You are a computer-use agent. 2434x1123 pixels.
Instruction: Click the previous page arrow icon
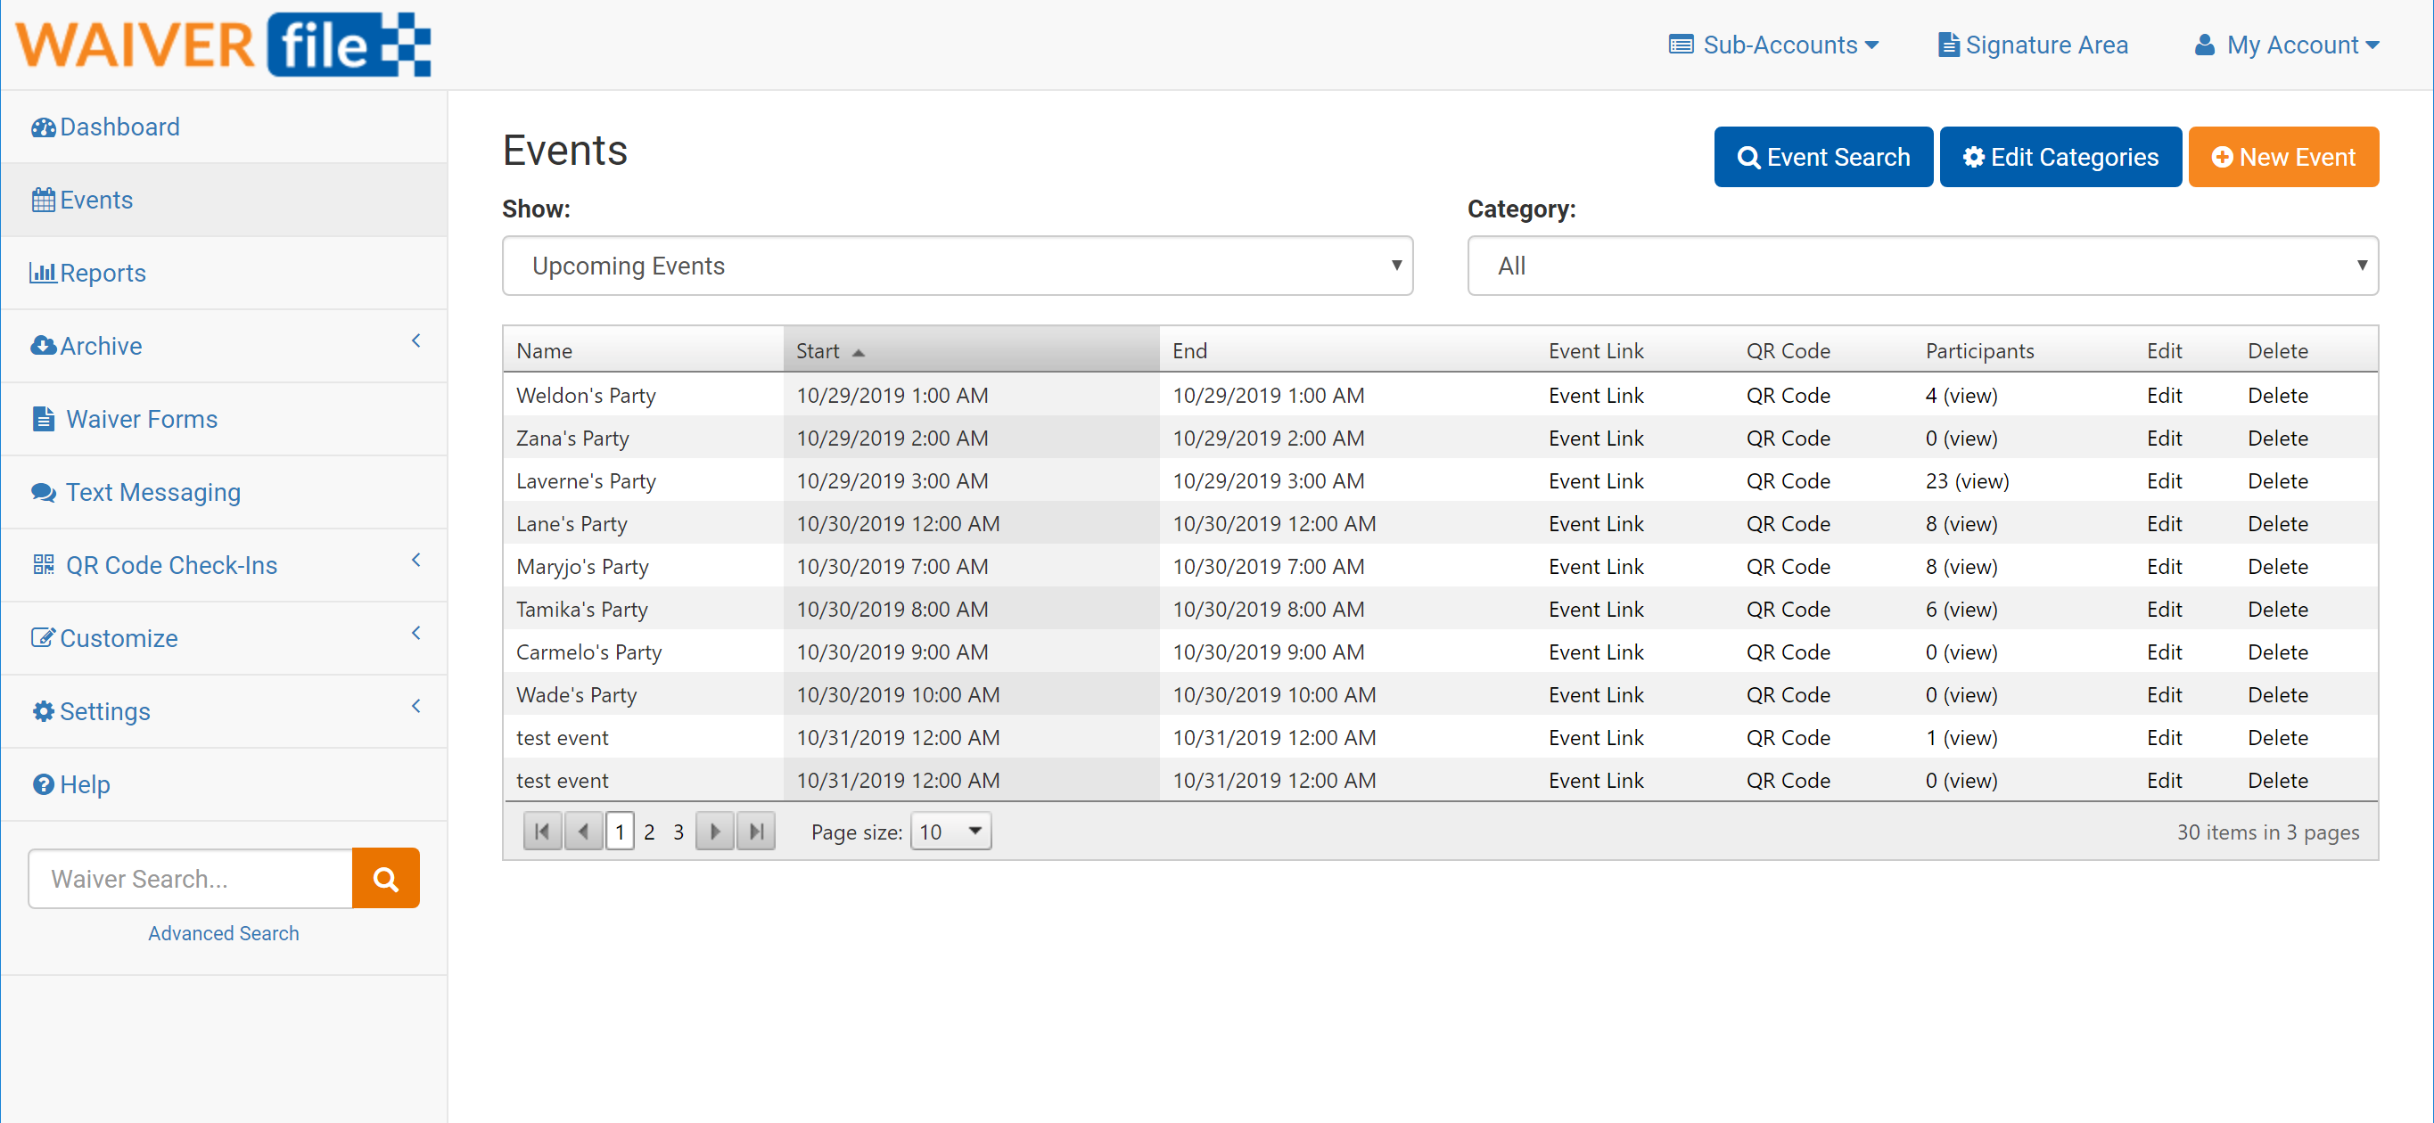[583, 832]
